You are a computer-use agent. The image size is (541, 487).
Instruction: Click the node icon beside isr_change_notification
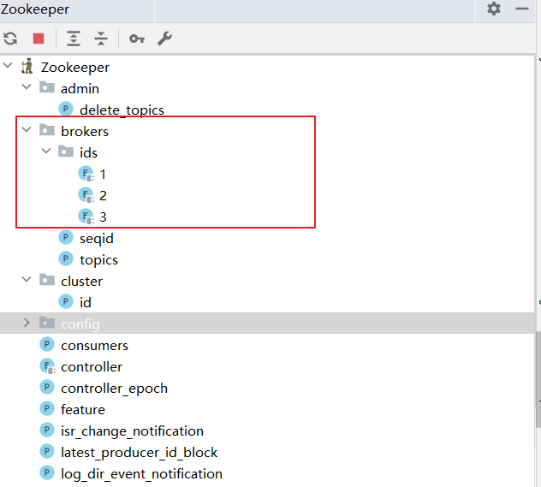point(47,430)
